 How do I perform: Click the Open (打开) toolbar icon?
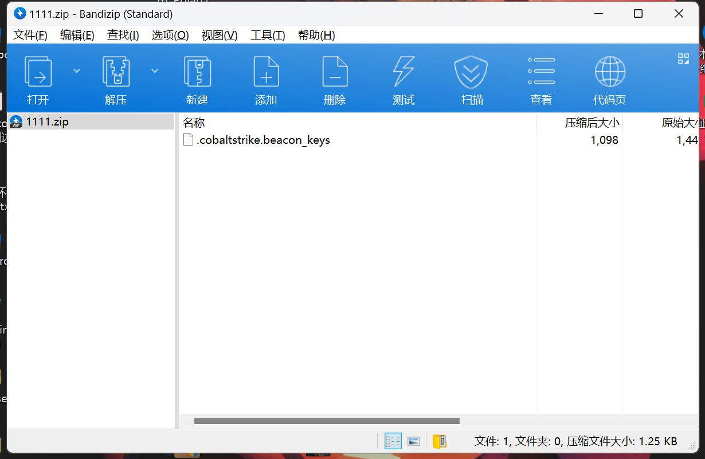tap(38, 72)
